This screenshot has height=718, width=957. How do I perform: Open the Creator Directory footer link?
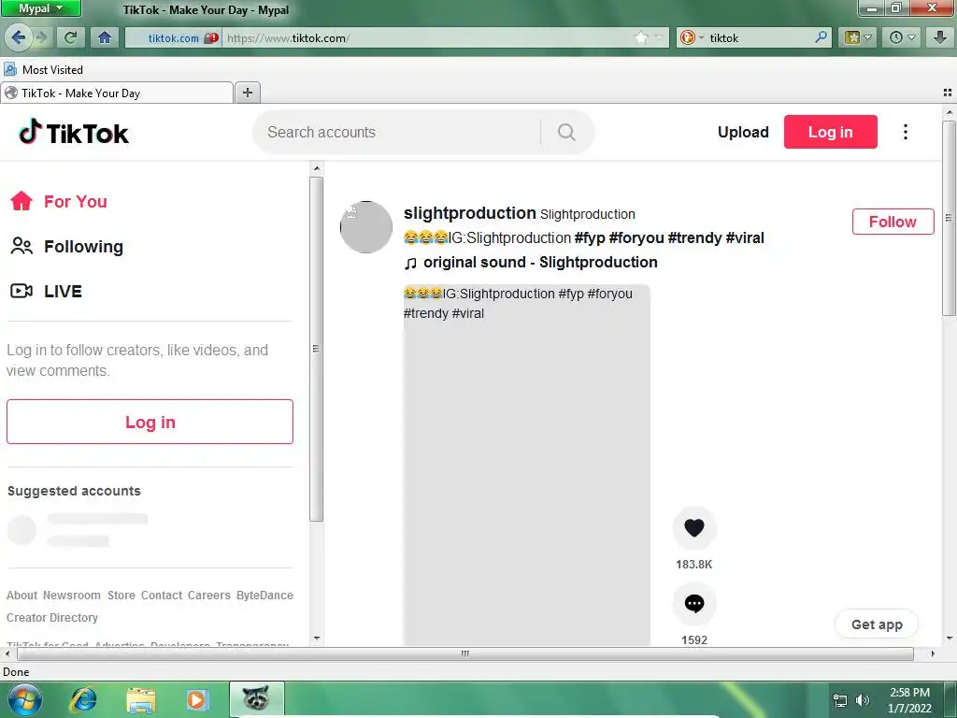click(x=52, y=618)
